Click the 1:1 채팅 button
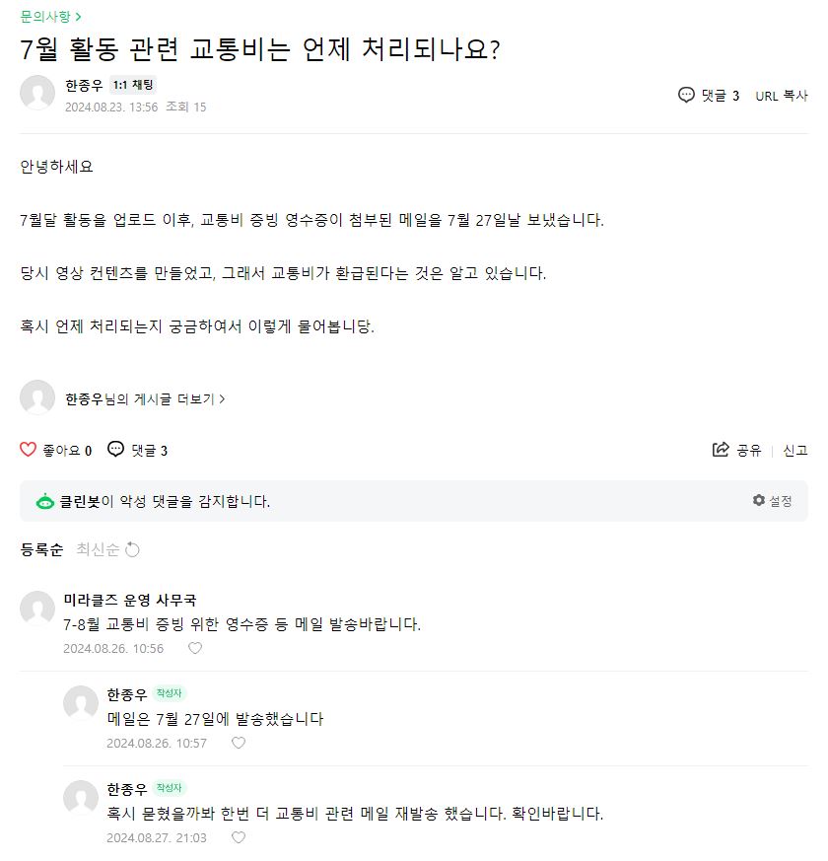 (x=133, y=86)
